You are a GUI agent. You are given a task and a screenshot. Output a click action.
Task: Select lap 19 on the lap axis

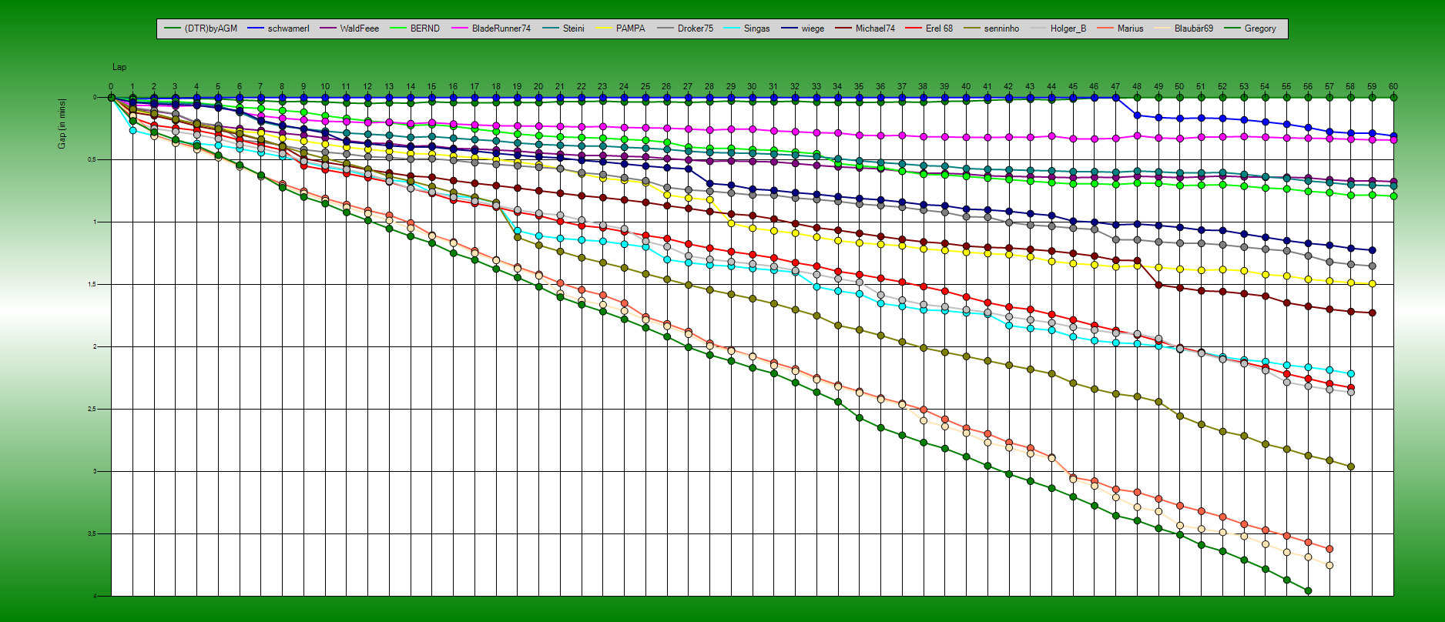pos(517,87)
